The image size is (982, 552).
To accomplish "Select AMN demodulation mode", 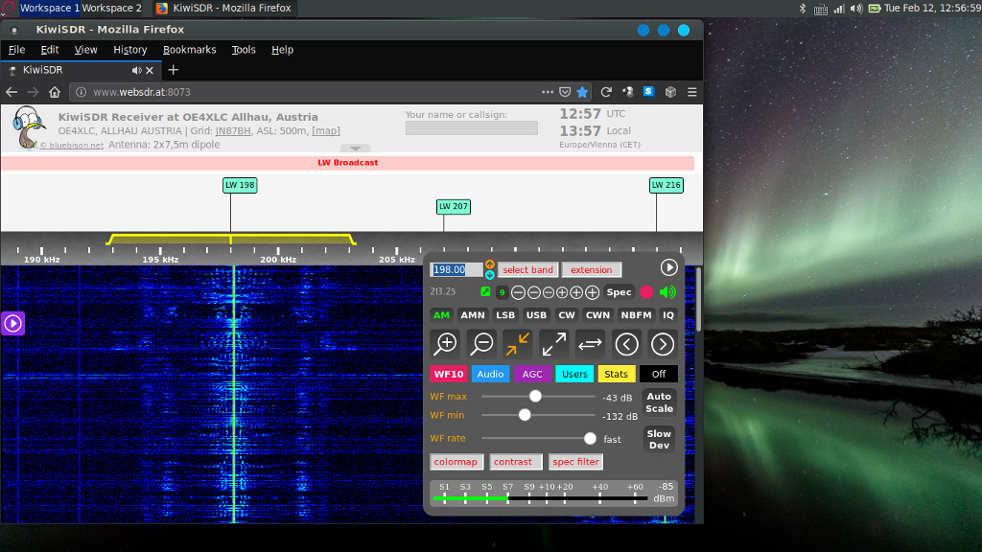I will pyautogui.click(x=473, y=315).
